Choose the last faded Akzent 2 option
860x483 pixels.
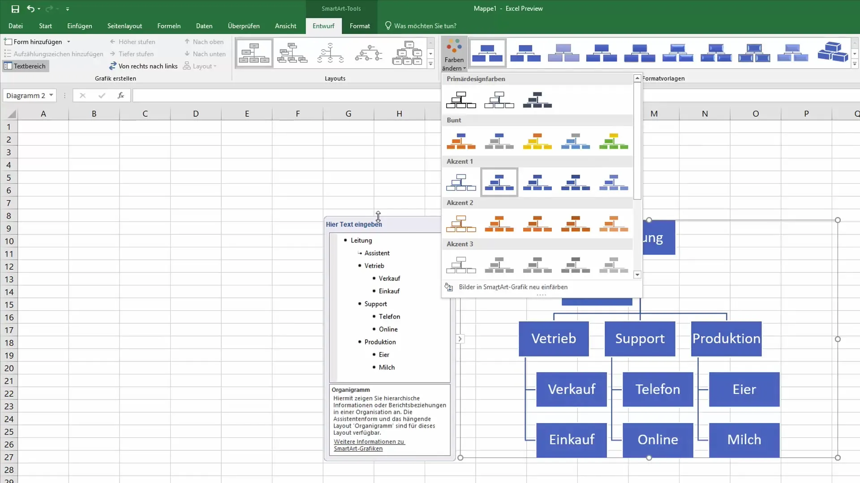pos(614,224)
